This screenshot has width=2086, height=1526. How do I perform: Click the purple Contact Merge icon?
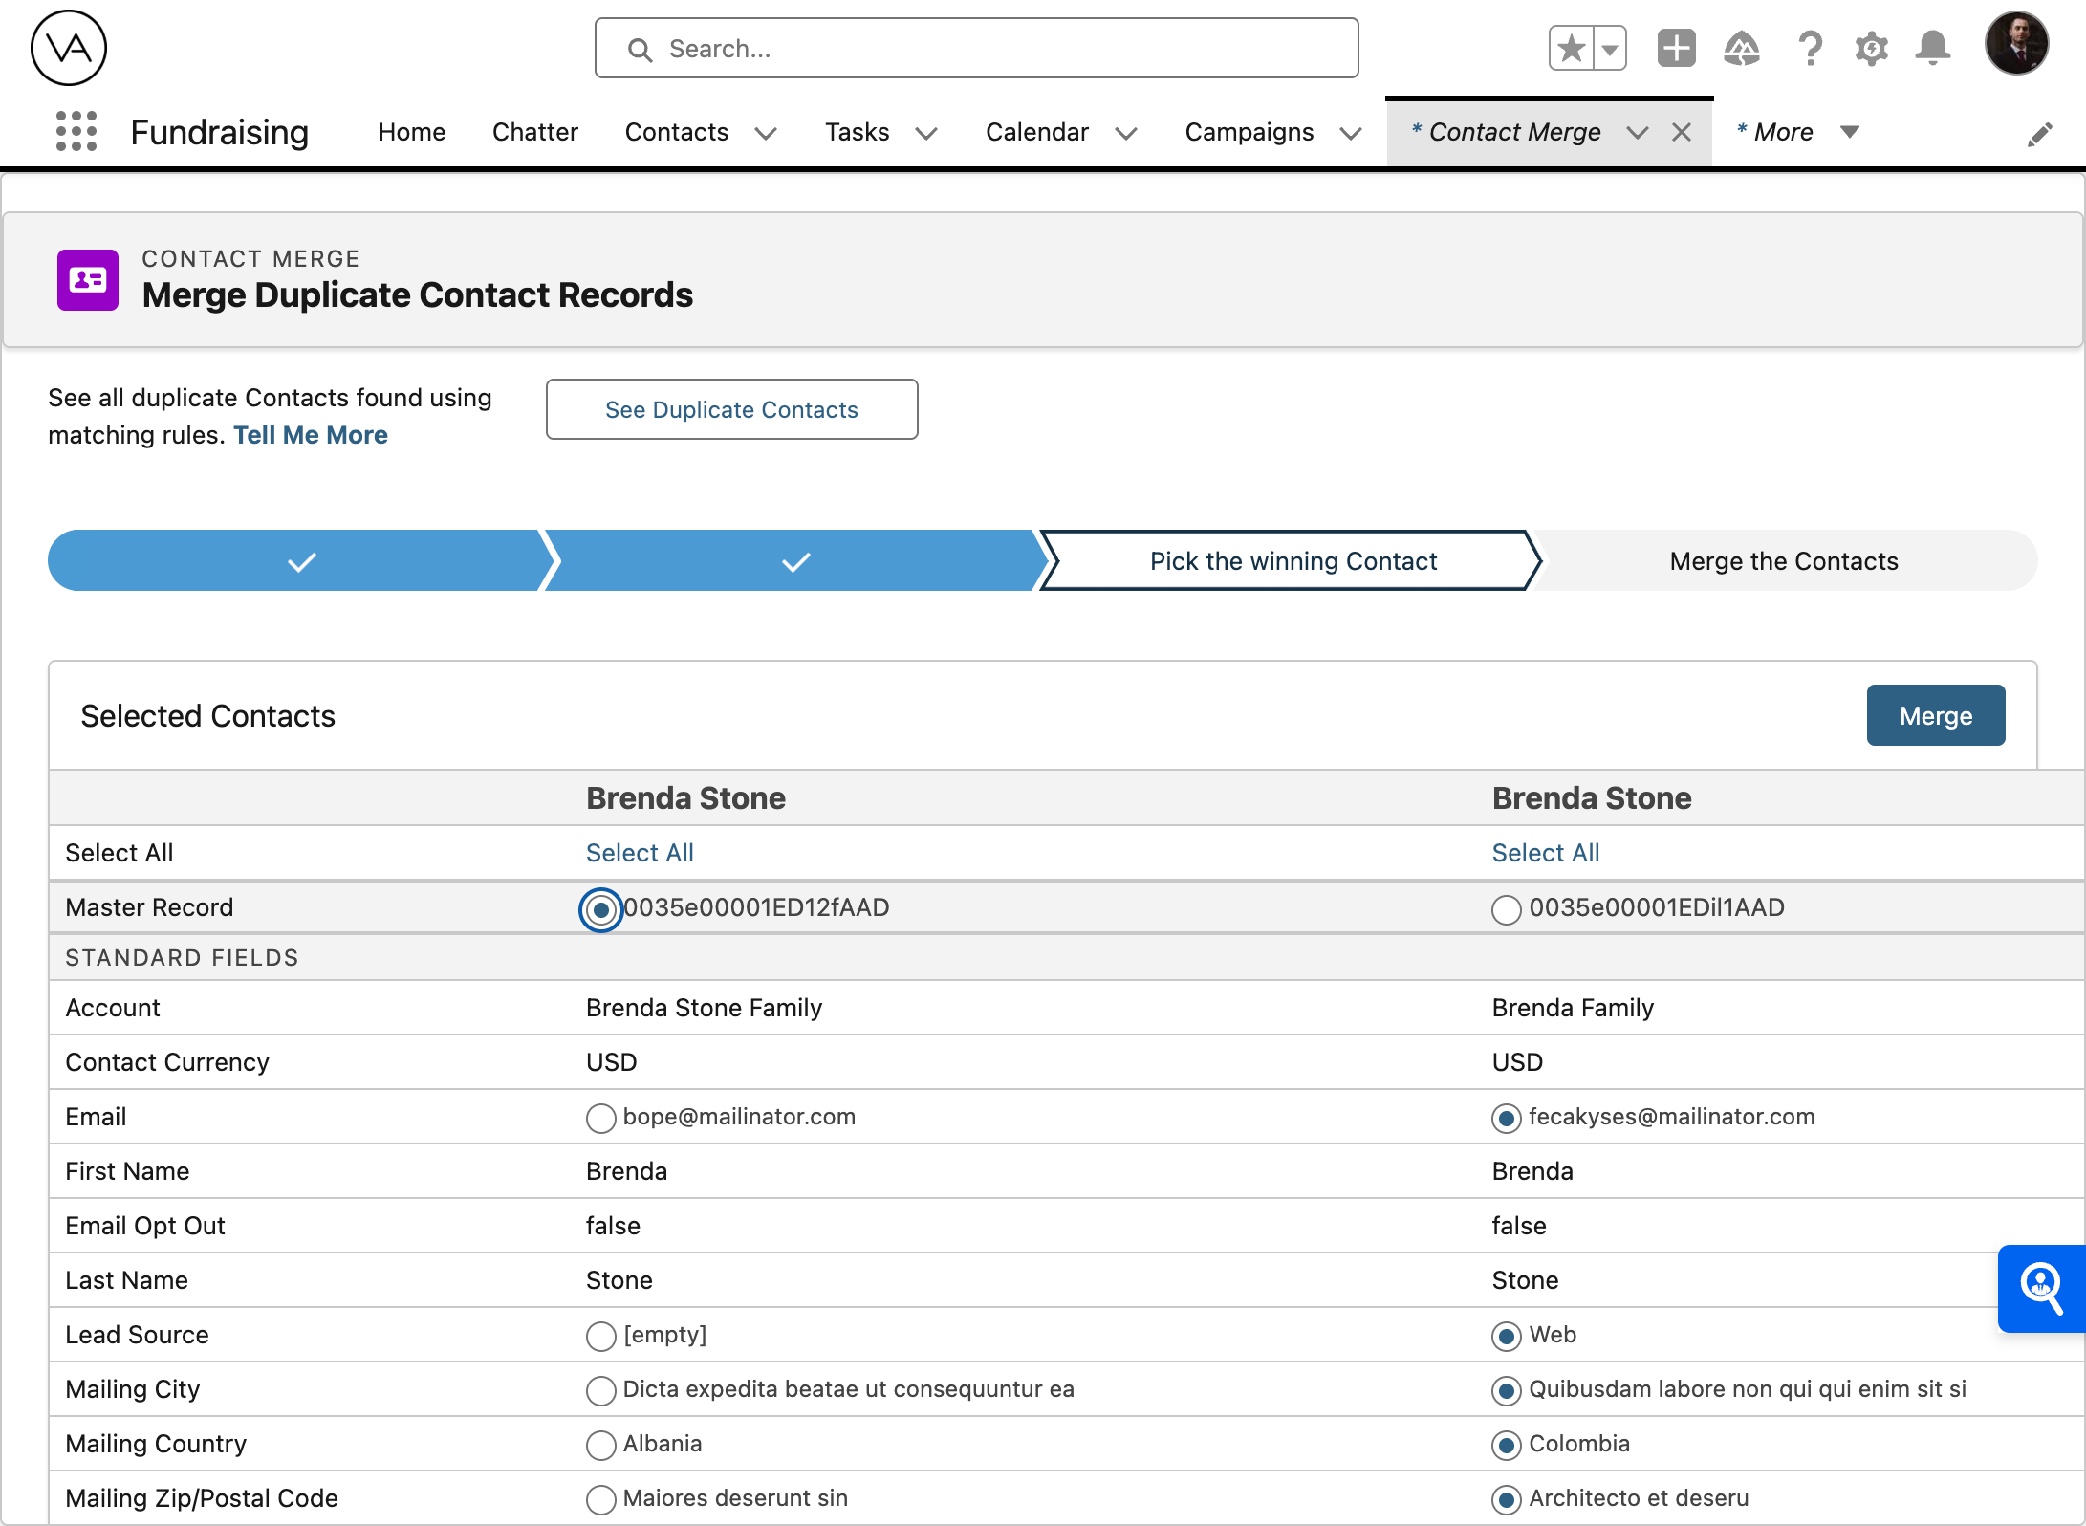(x=88, y=280)
